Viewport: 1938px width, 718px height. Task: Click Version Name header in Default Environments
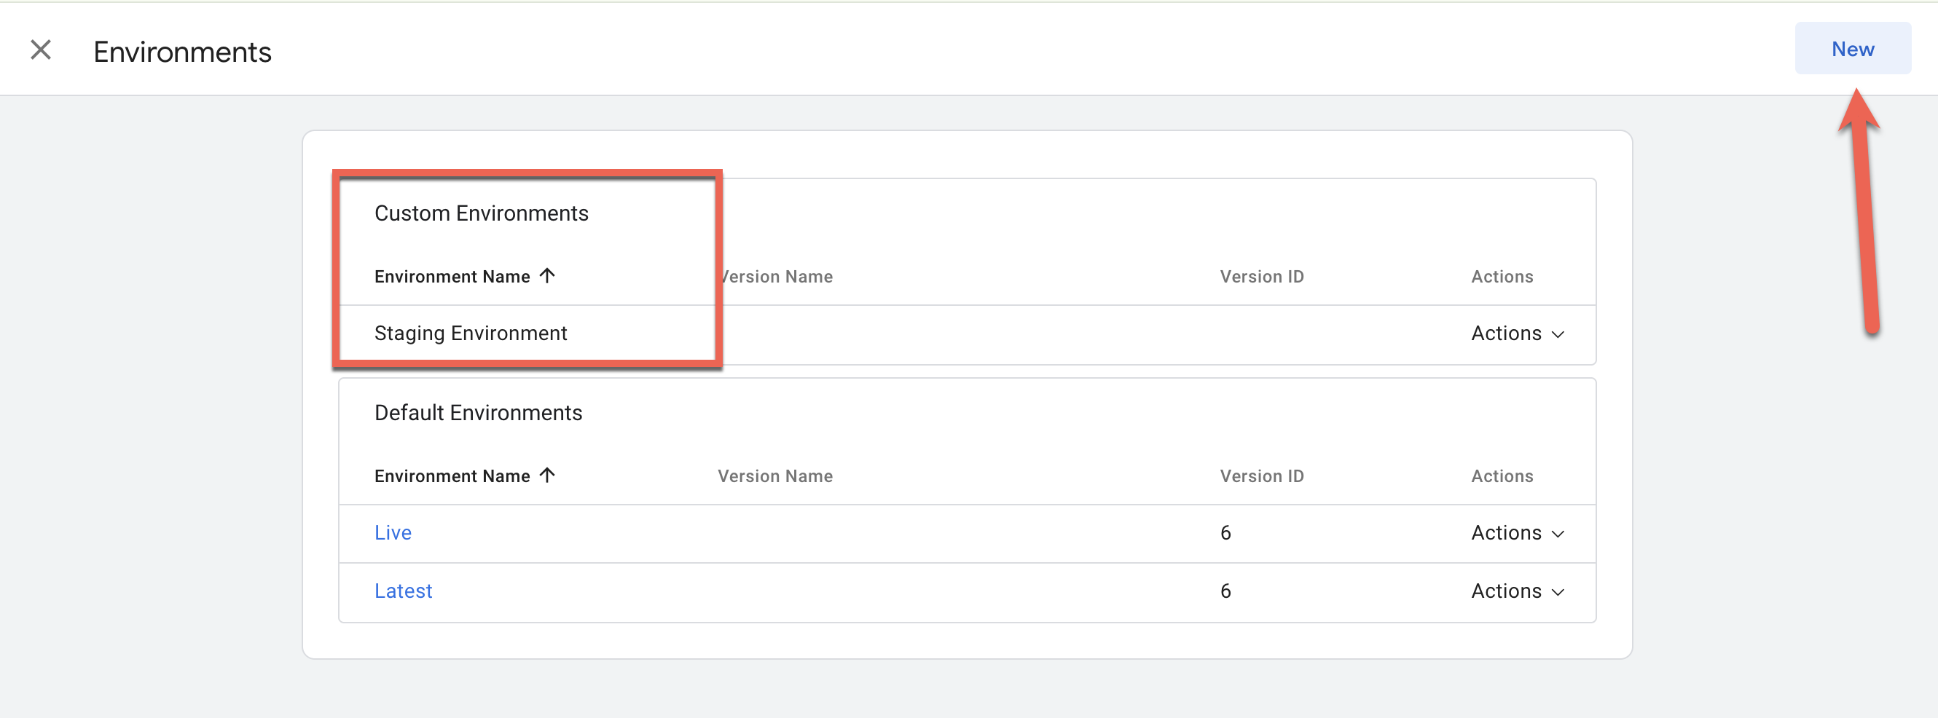[775, 476]
